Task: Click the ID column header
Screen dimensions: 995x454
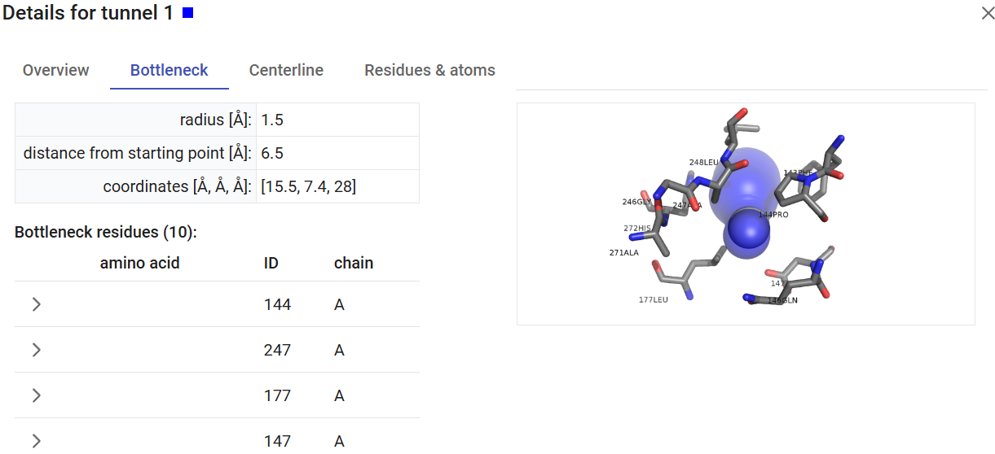Action: [271, 263]
